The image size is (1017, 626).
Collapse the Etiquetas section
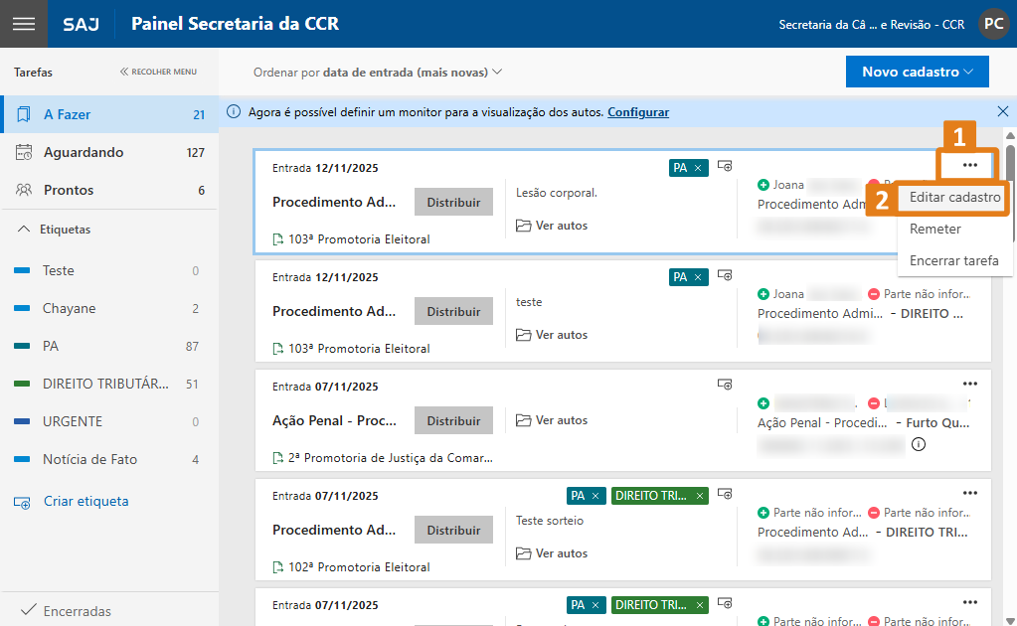point(25,230)
